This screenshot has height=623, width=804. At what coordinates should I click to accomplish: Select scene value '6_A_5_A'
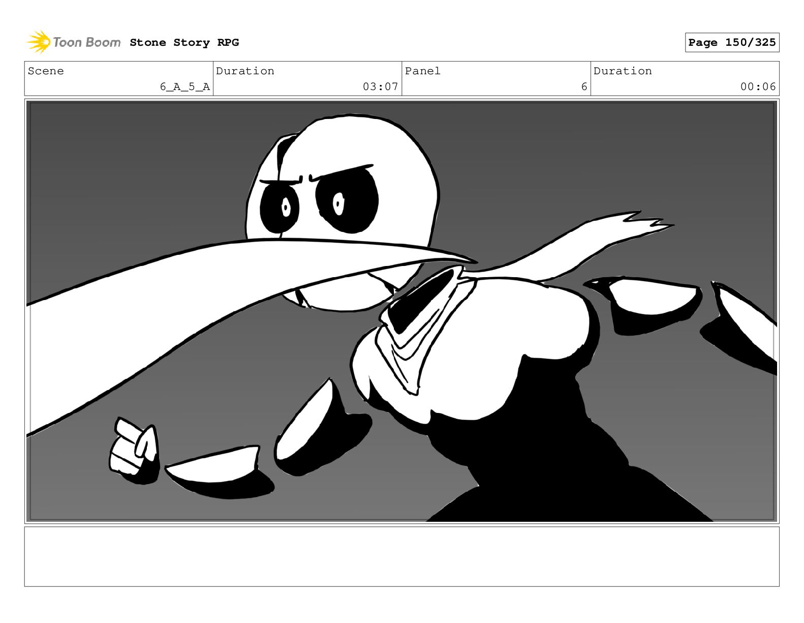tap(185, 87)
